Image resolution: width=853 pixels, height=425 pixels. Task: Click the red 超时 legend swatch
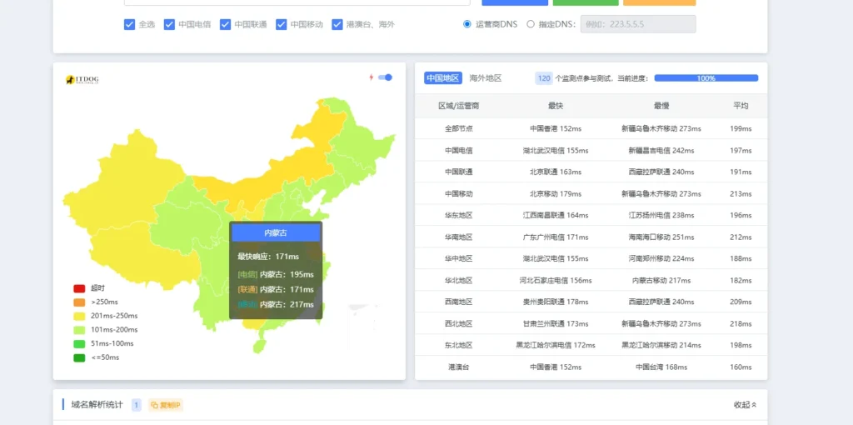coord(79,288)
